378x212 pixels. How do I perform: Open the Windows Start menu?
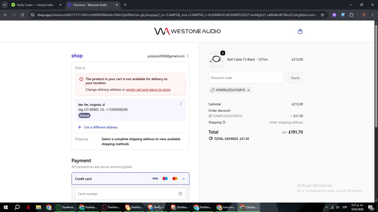(x=6, y=207)
